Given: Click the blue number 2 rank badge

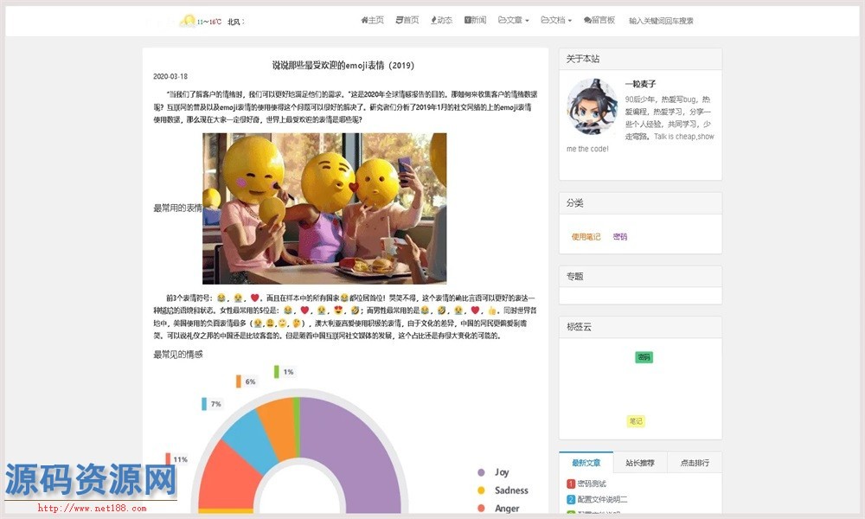Looking at the screenshot, I should 571,500.
